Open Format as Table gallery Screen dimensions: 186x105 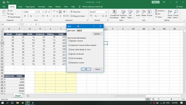(123, 14)
